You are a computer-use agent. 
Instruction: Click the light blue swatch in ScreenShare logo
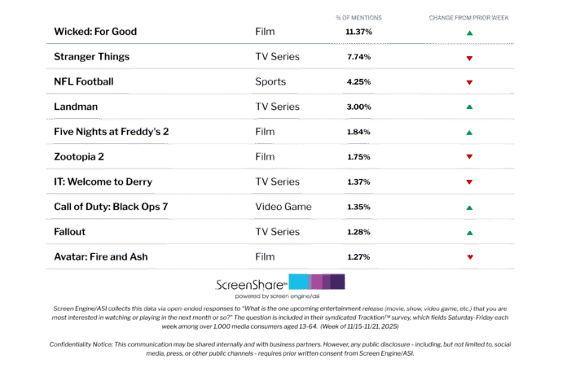[298, 282]
